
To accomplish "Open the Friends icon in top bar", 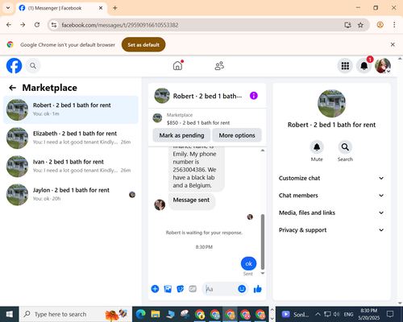I will 219,66.
